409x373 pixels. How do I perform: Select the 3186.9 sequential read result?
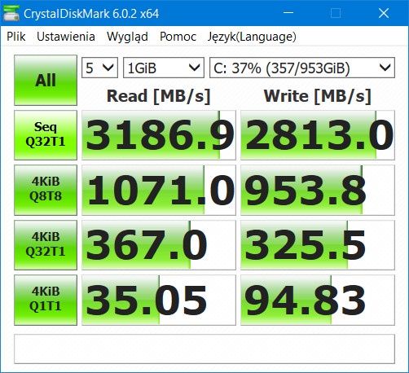[159, 135]
